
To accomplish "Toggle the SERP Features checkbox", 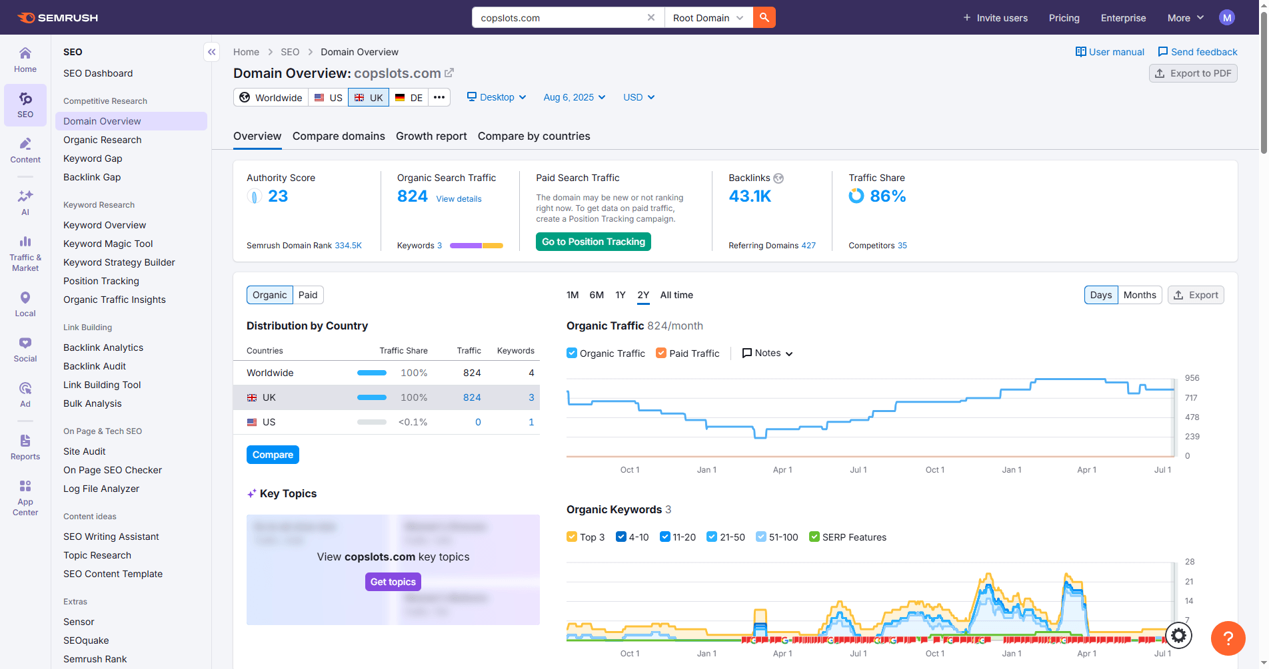I will pyautogui.click(x=814, y=537).
